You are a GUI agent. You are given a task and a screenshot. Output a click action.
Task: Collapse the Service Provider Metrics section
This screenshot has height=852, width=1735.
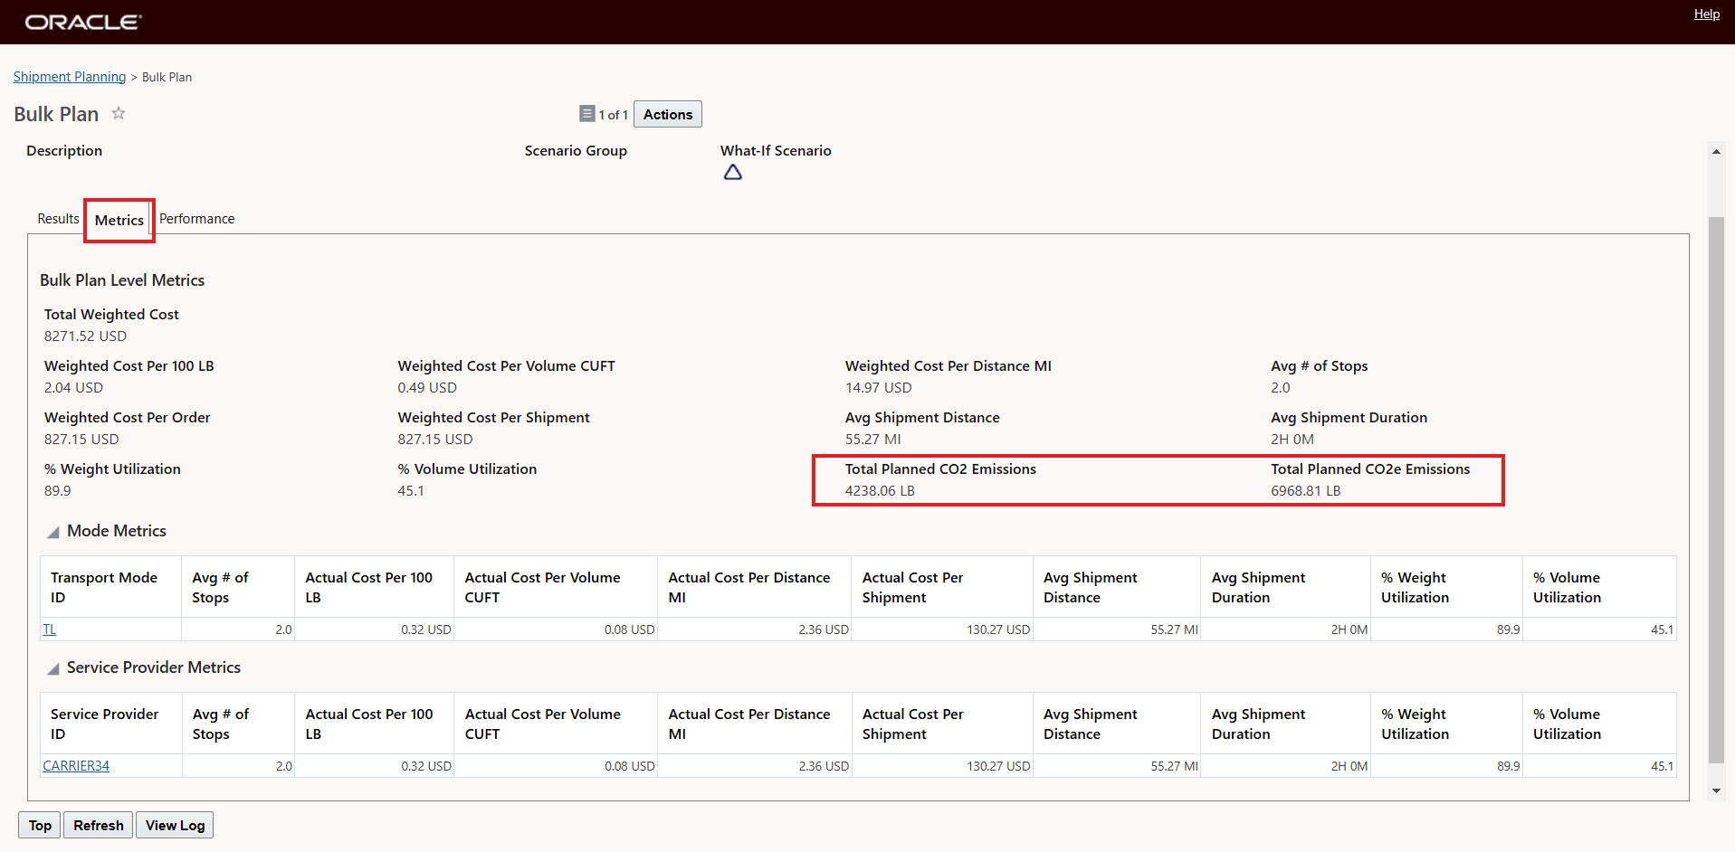pos(53,668)
